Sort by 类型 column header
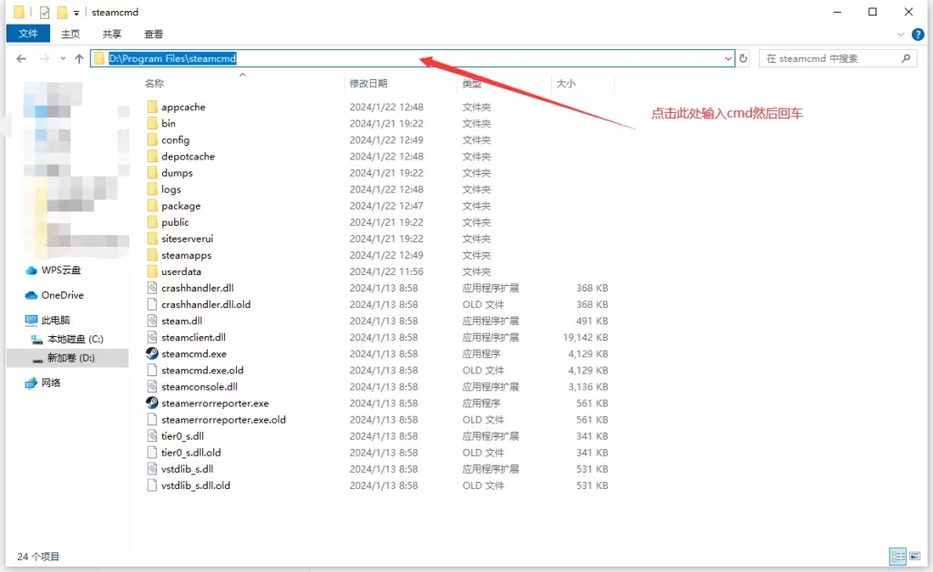The height and width of the screenshot is (572, 933). tap(472, 84)
